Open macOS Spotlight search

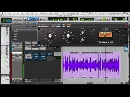[x=121, y=13]
